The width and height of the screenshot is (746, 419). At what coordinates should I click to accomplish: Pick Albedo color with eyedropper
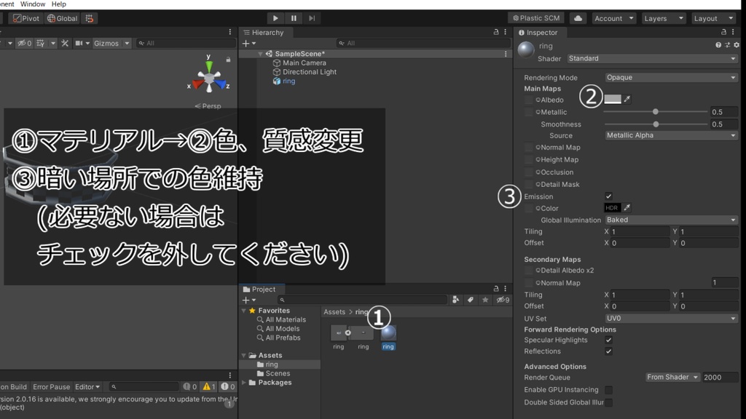627,99
